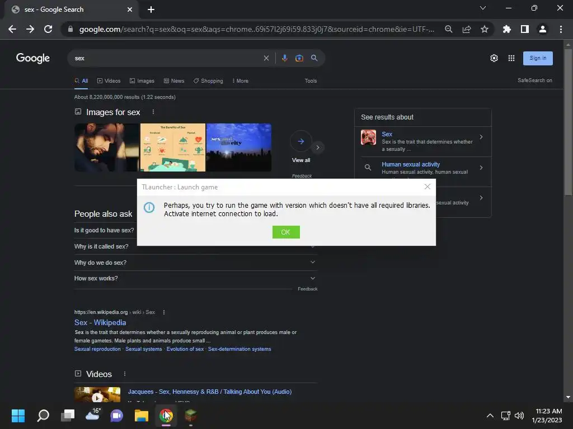Open Chrome's three-dot menu

click(561, 29)
